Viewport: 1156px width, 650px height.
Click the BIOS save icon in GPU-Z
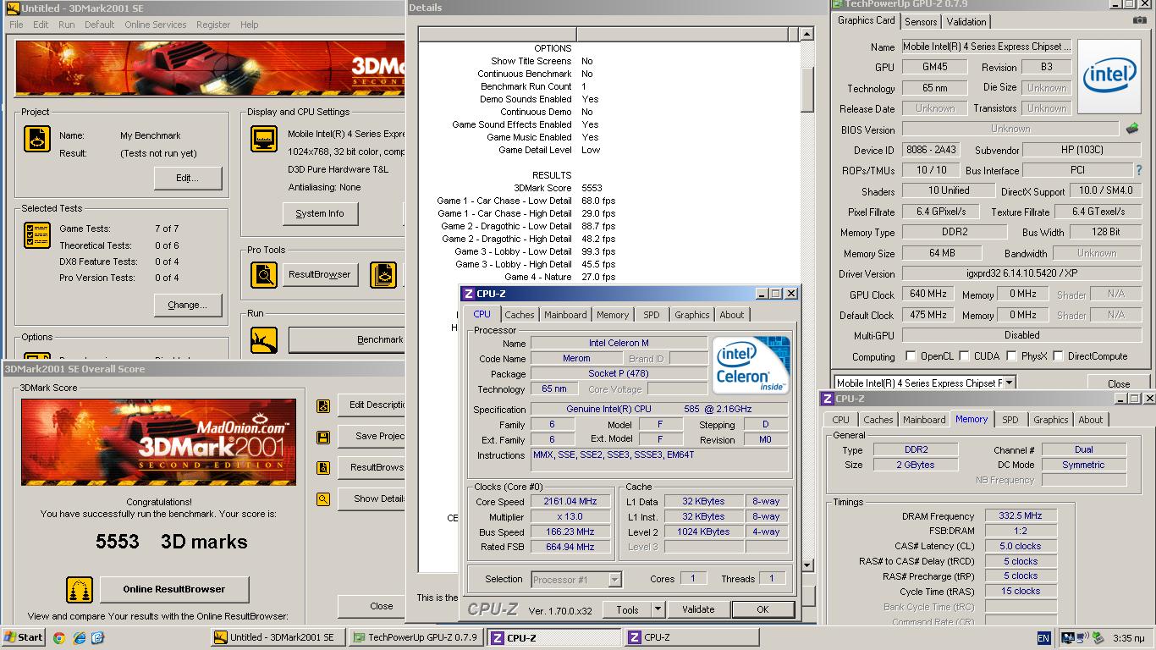1132,129
